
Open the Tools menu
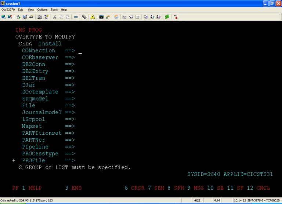[x=54, y=10]
